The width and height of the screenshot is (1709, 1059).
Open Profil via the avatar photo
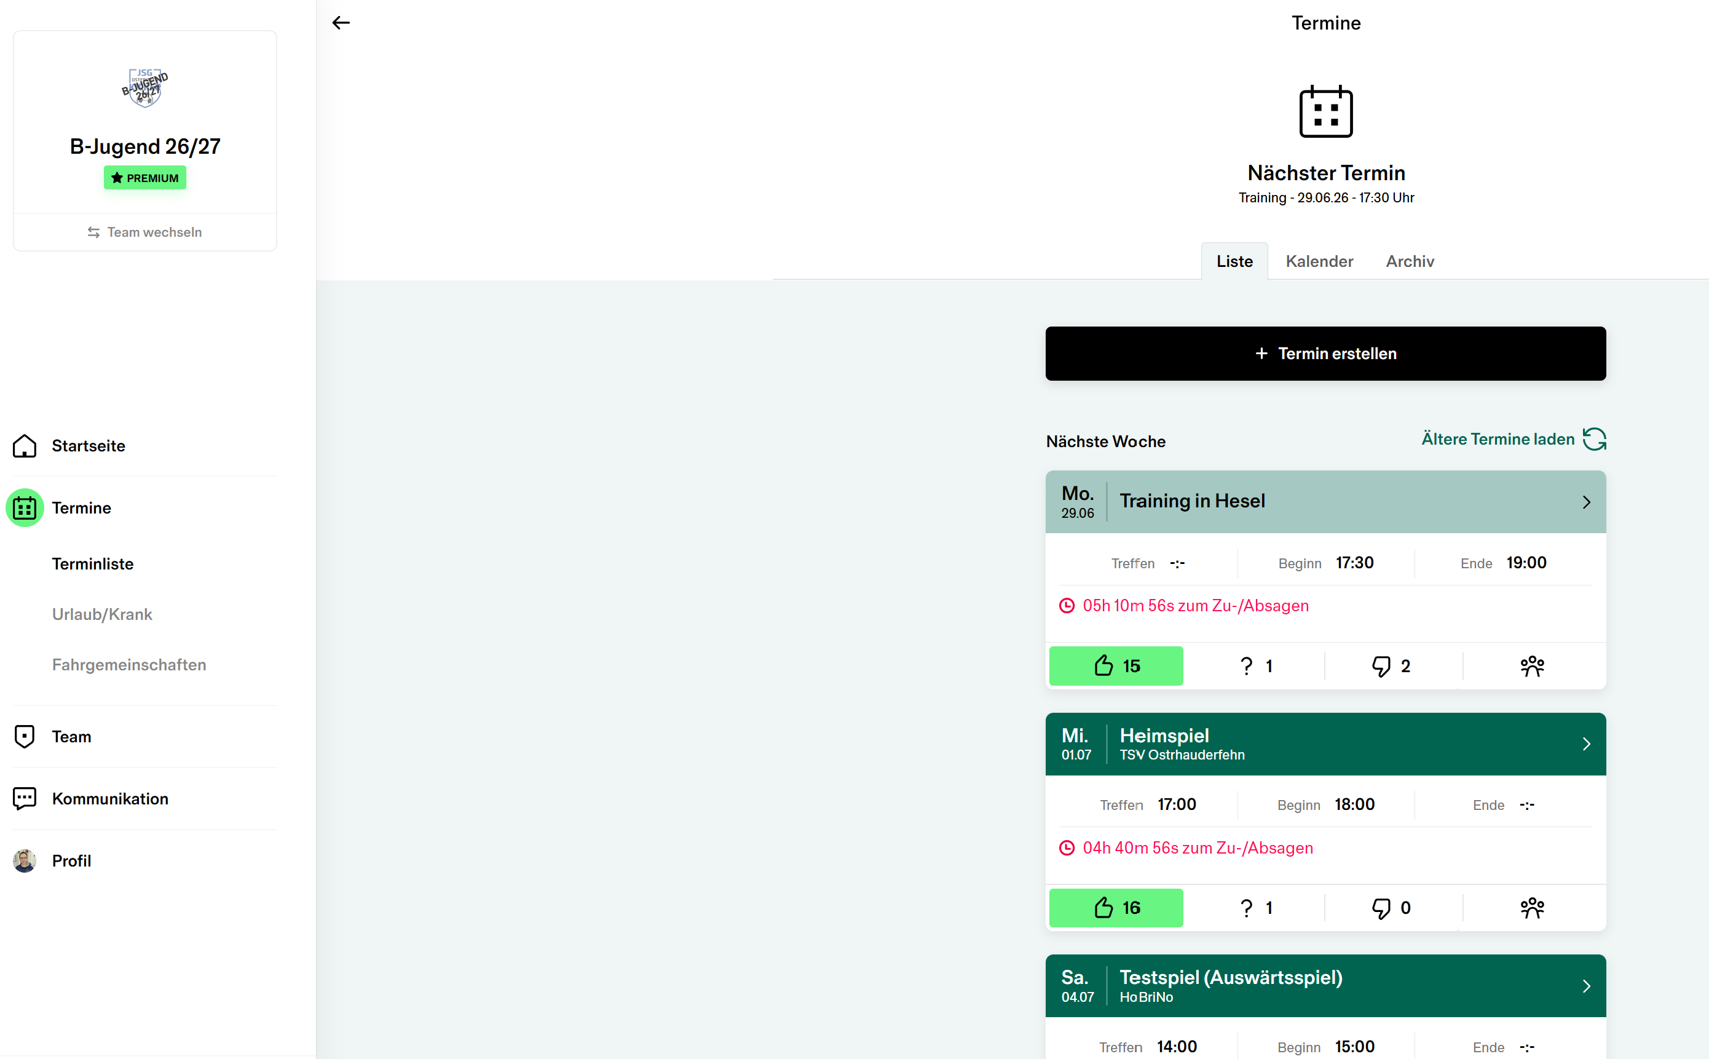(x=25, y=861)
